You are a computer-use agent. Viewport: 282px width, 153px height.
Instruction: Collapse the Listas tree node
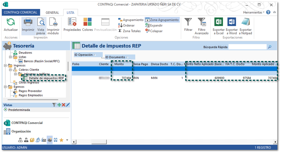click(10, 57)
